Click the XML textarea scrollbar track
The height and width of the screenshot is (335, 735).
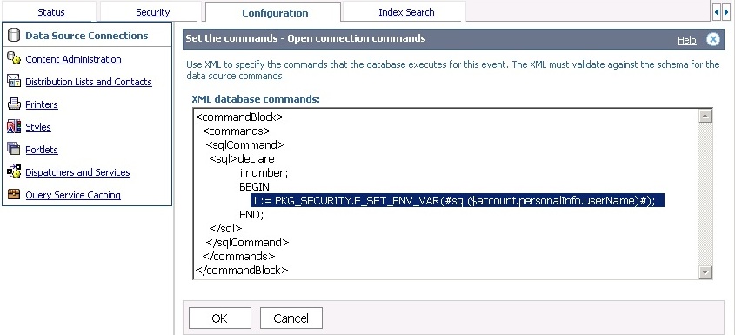tap(705, 194)
